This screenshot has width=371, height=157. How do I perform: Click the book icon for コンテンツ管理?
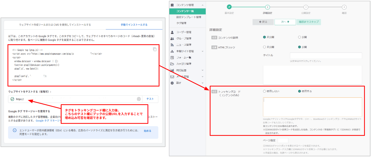(x=172, y=5)
